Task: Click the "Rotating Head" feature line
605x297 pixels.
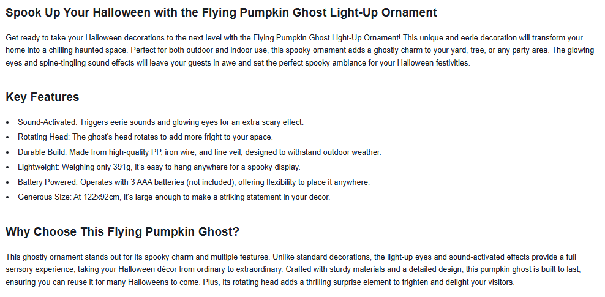Action: [145, 137]
